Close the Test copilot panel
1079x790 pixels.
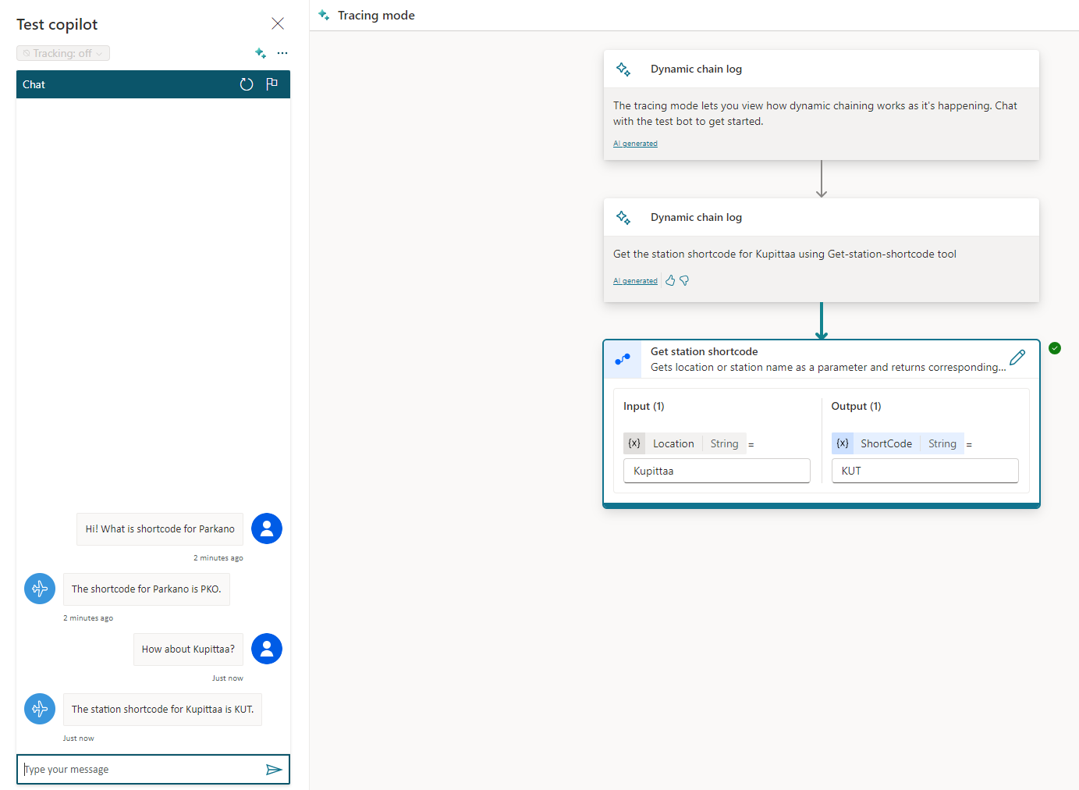278,23
